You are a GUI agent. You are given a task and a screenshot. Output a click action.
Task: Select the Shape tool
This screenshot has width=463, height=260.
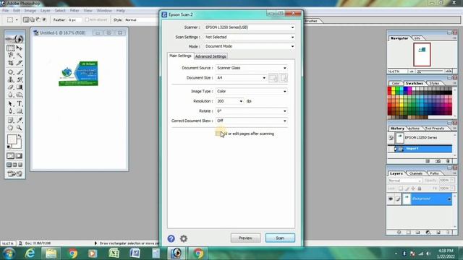pos(20,111)
